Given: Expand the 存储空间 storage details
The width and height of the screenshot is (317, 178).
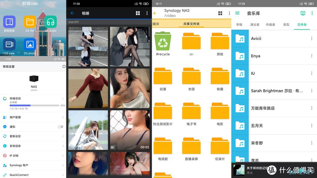Looking at the screenshot, I should click(x=33, y=103).
